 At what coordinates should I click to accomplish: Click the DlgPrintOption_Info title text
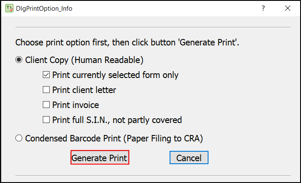coord(44,9)
